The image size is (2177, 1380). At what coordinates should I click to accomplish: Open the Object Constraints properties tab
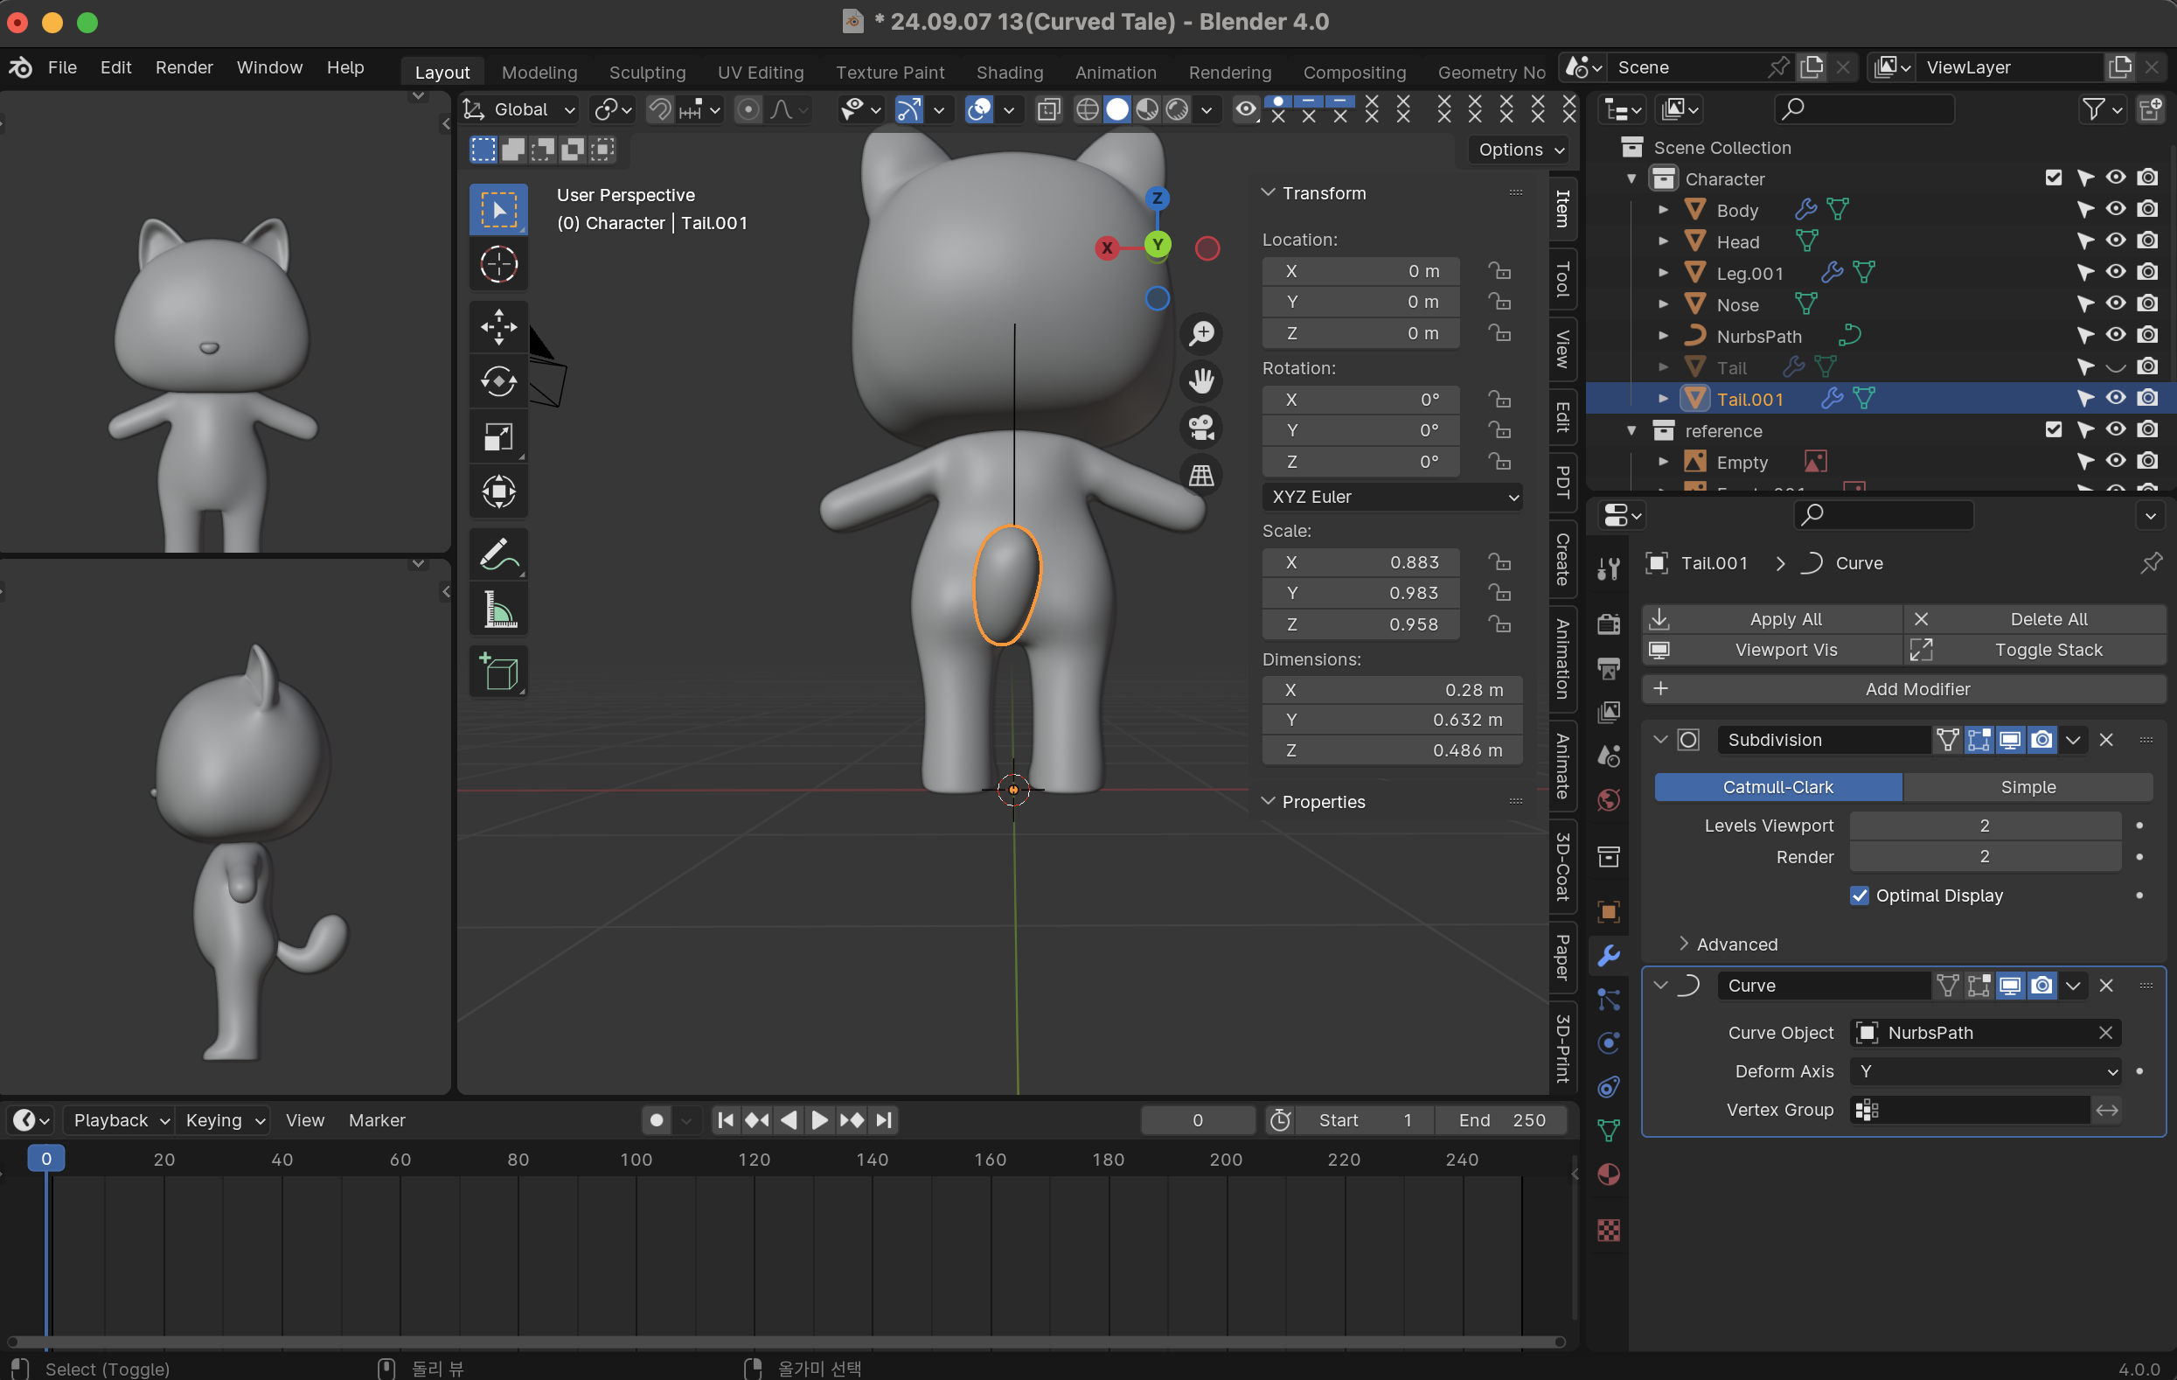(x=1609, y=1087)
